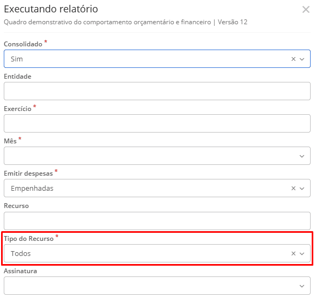This screenshot has width=316, height=305.
Task: Click the Exercício field label
Action: [x=18, y=109]
